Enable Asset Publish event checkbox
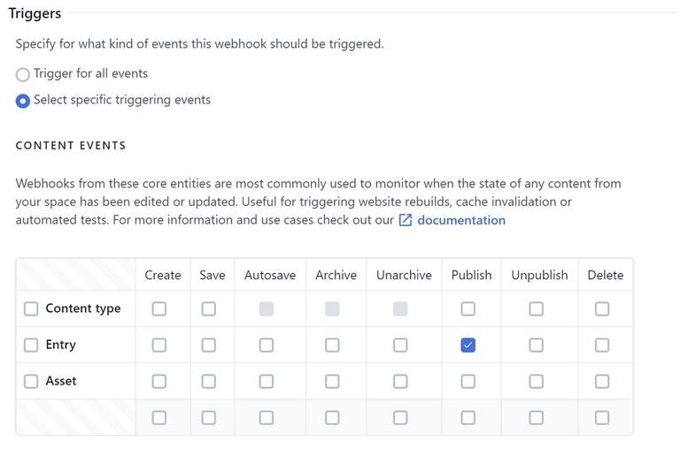Viewport: 680px width, 449px height. pos(467,381)
